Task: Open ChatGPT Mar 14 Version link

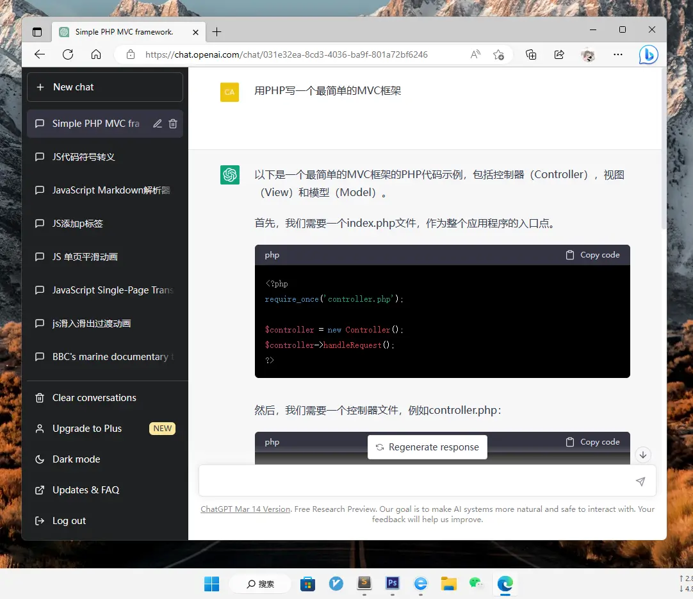Action: point(245,509)
